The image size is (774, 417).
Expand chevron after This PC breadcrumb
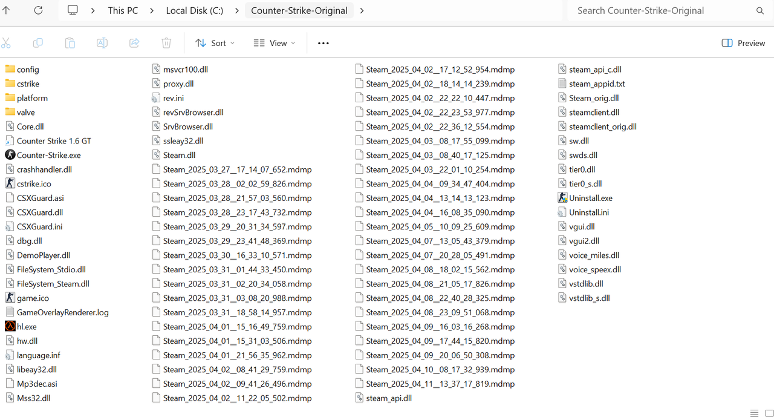[152, 10]
